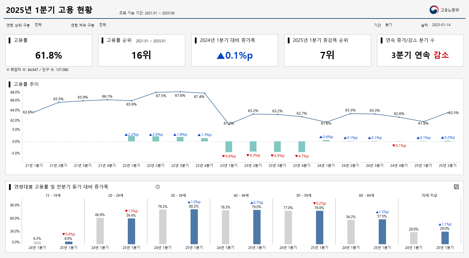Click the 고용노동부 logo
The width and height of the screenshot is (469, 258).
pos(444,10)
